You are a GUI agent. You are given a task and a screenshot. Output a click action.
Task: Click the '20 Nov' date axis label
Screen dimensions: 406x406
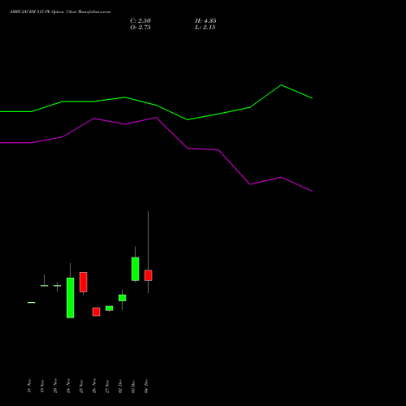[x=55, y=386]
